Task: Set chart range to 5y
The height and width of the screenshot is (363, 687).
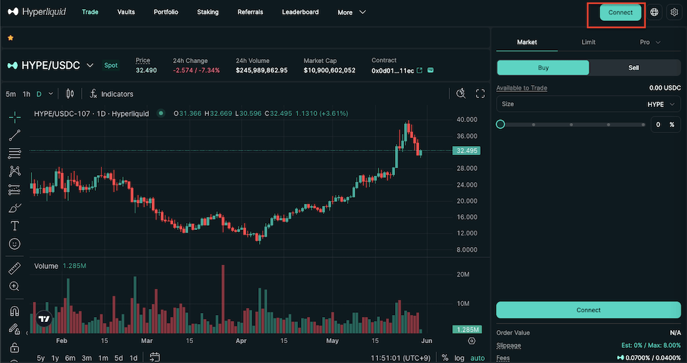Action: [x=41, y=358]
